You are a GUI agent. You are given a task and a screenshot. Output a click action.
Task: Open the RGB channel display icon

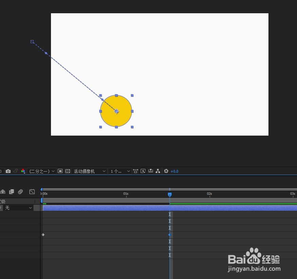click(x=23, y=171)
